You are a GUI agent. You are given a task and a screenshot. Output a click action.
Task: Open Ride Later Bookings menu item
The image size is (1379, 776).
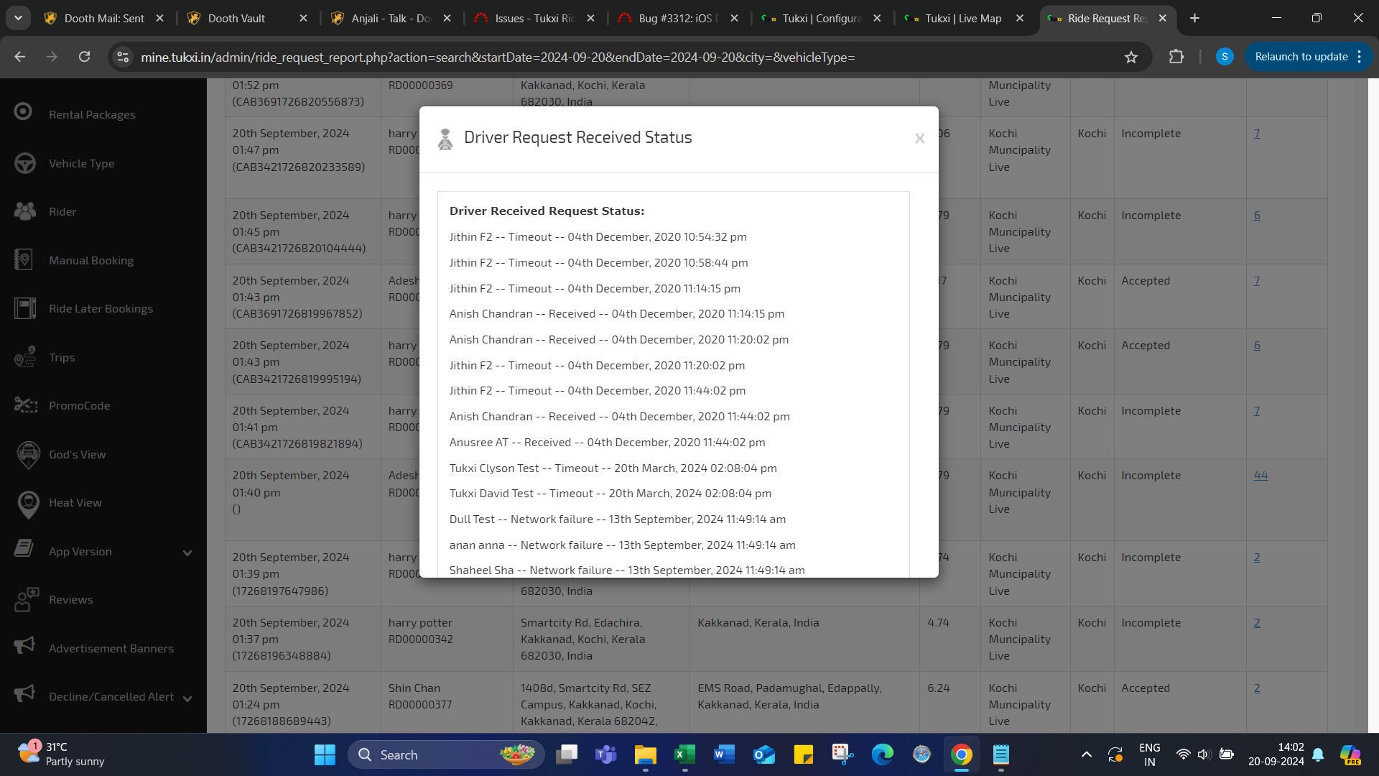tap(101, 309)
